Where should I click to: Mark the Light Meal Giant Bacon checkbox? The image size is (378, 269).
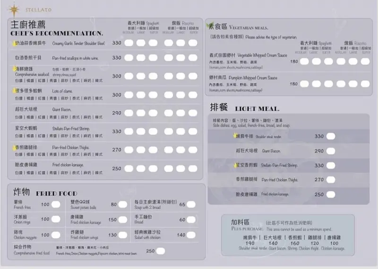(x=330, y=151)
